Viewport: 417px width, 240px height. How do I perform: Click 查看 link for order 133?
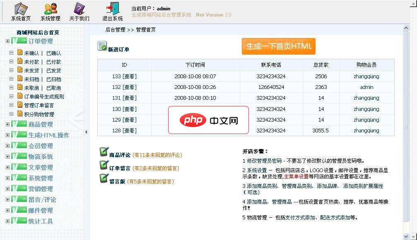(x=129, y=76)
